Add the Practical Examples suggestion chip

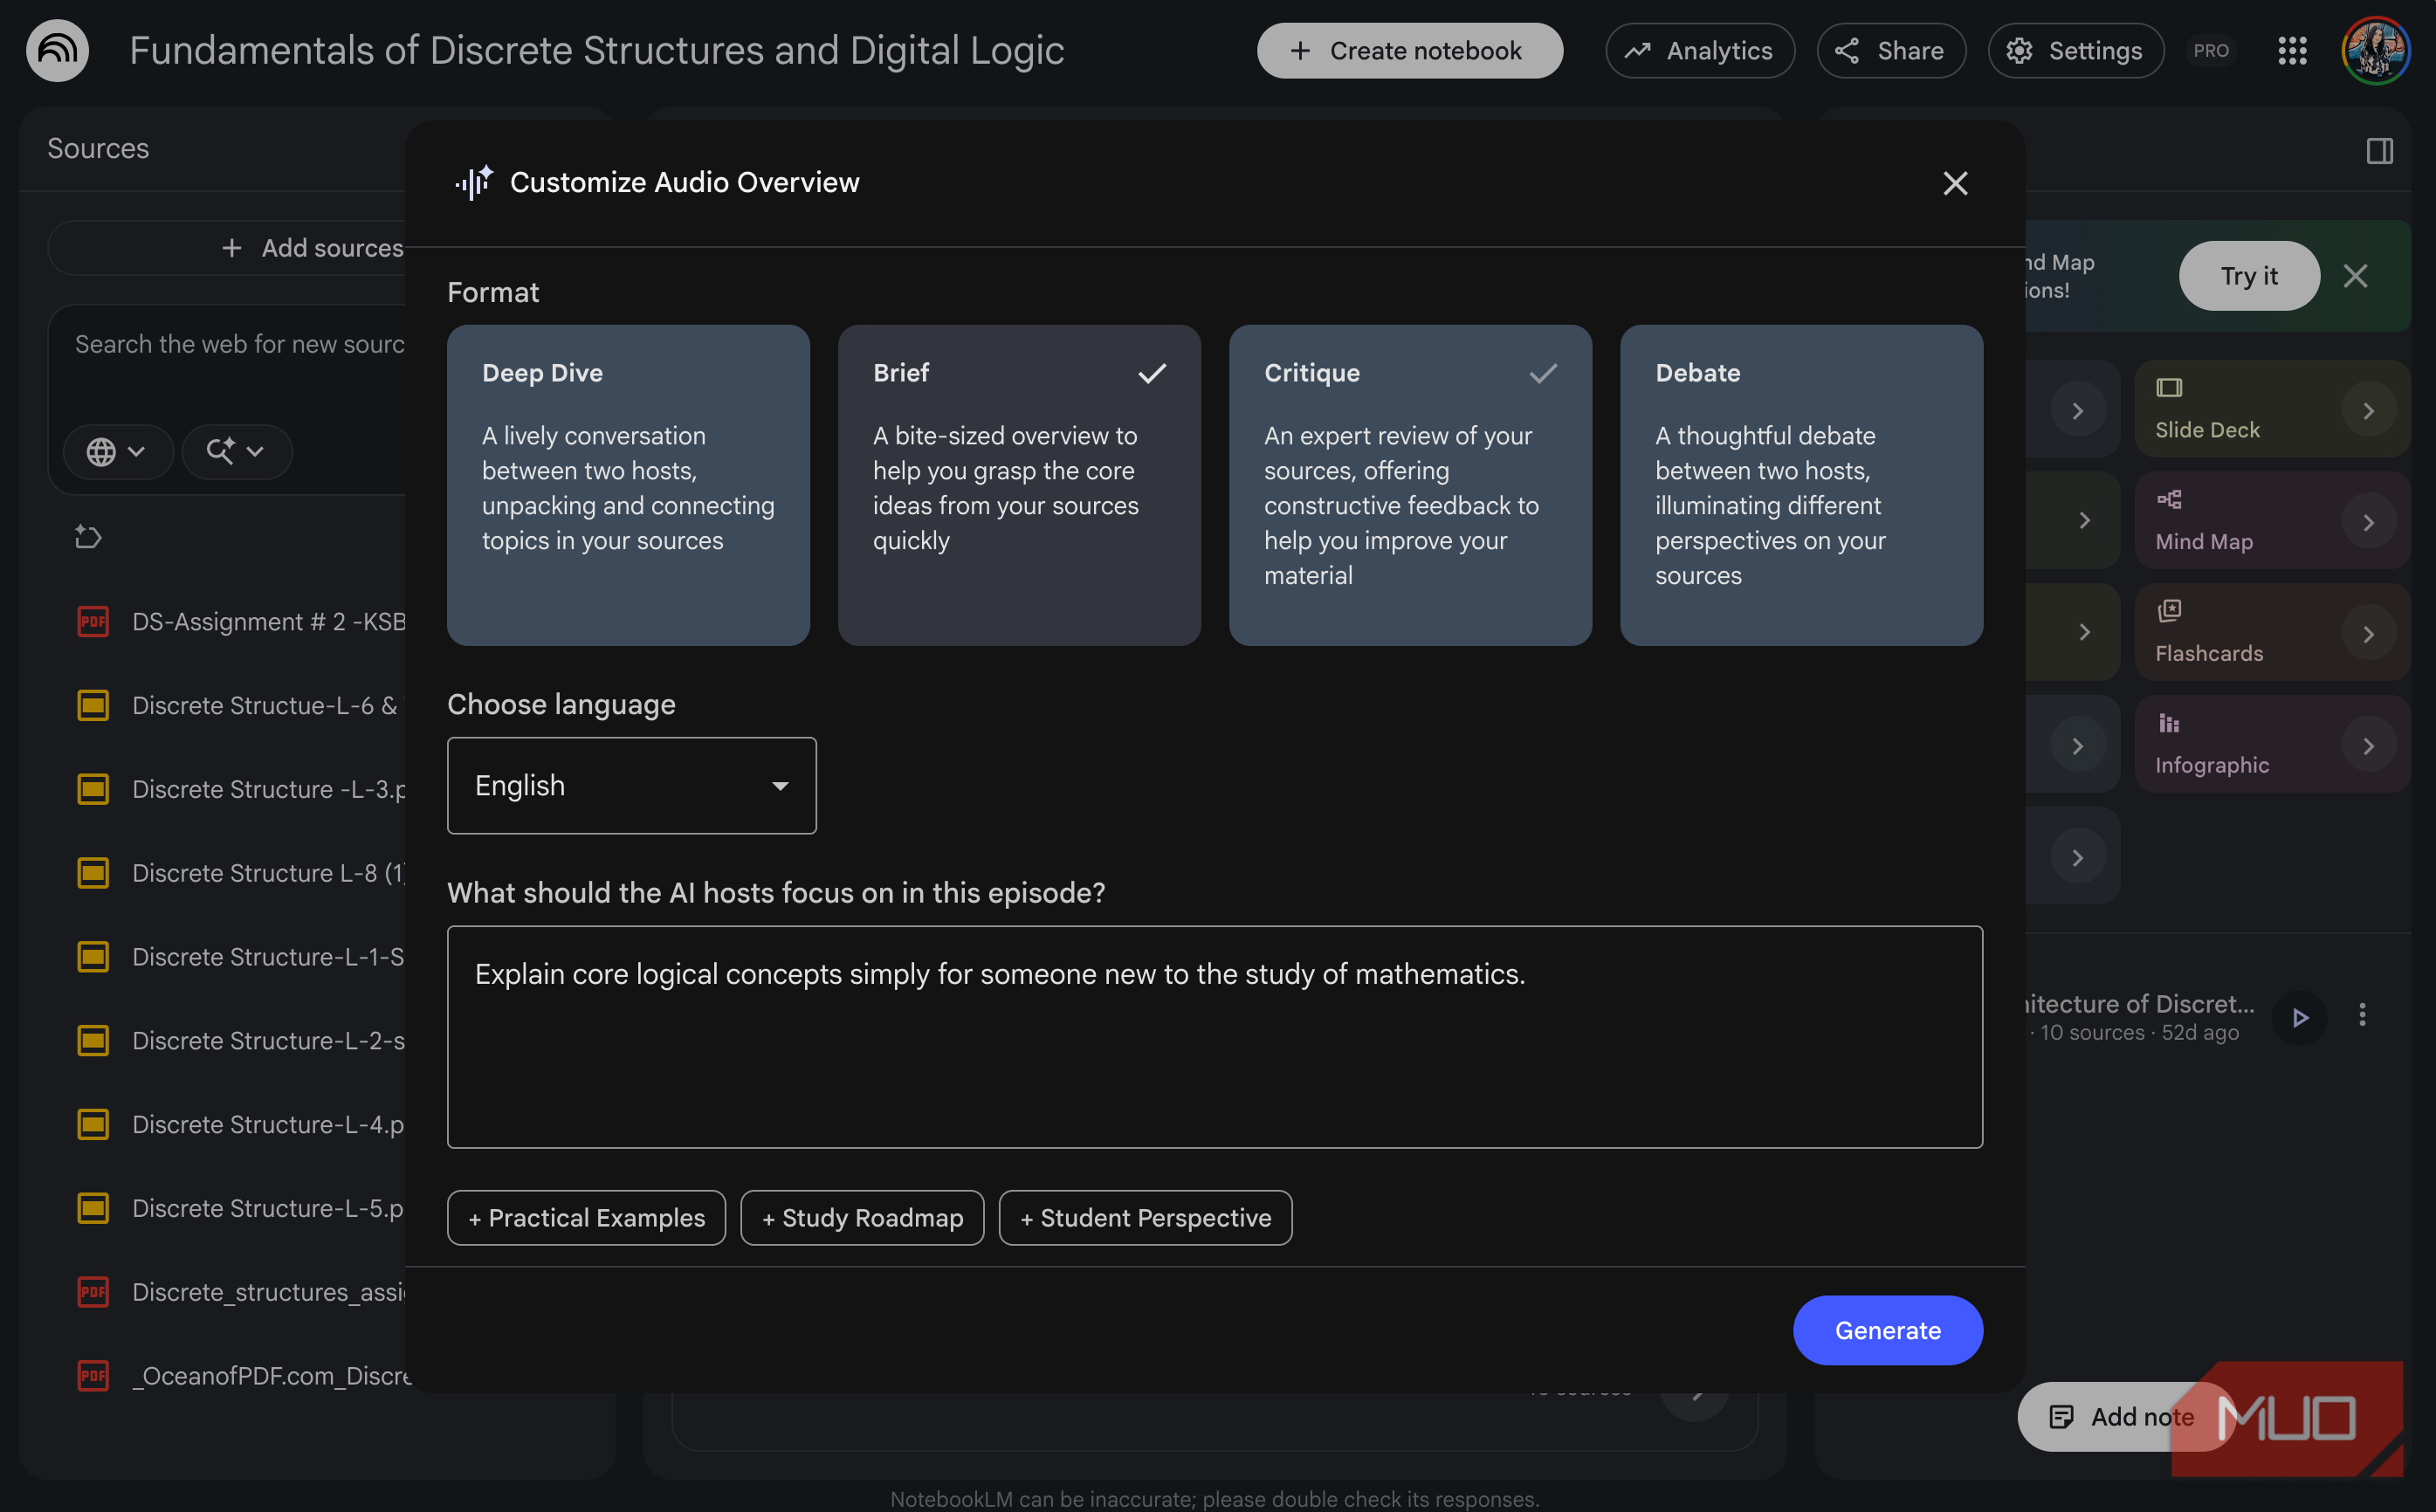coord(586,1218)
